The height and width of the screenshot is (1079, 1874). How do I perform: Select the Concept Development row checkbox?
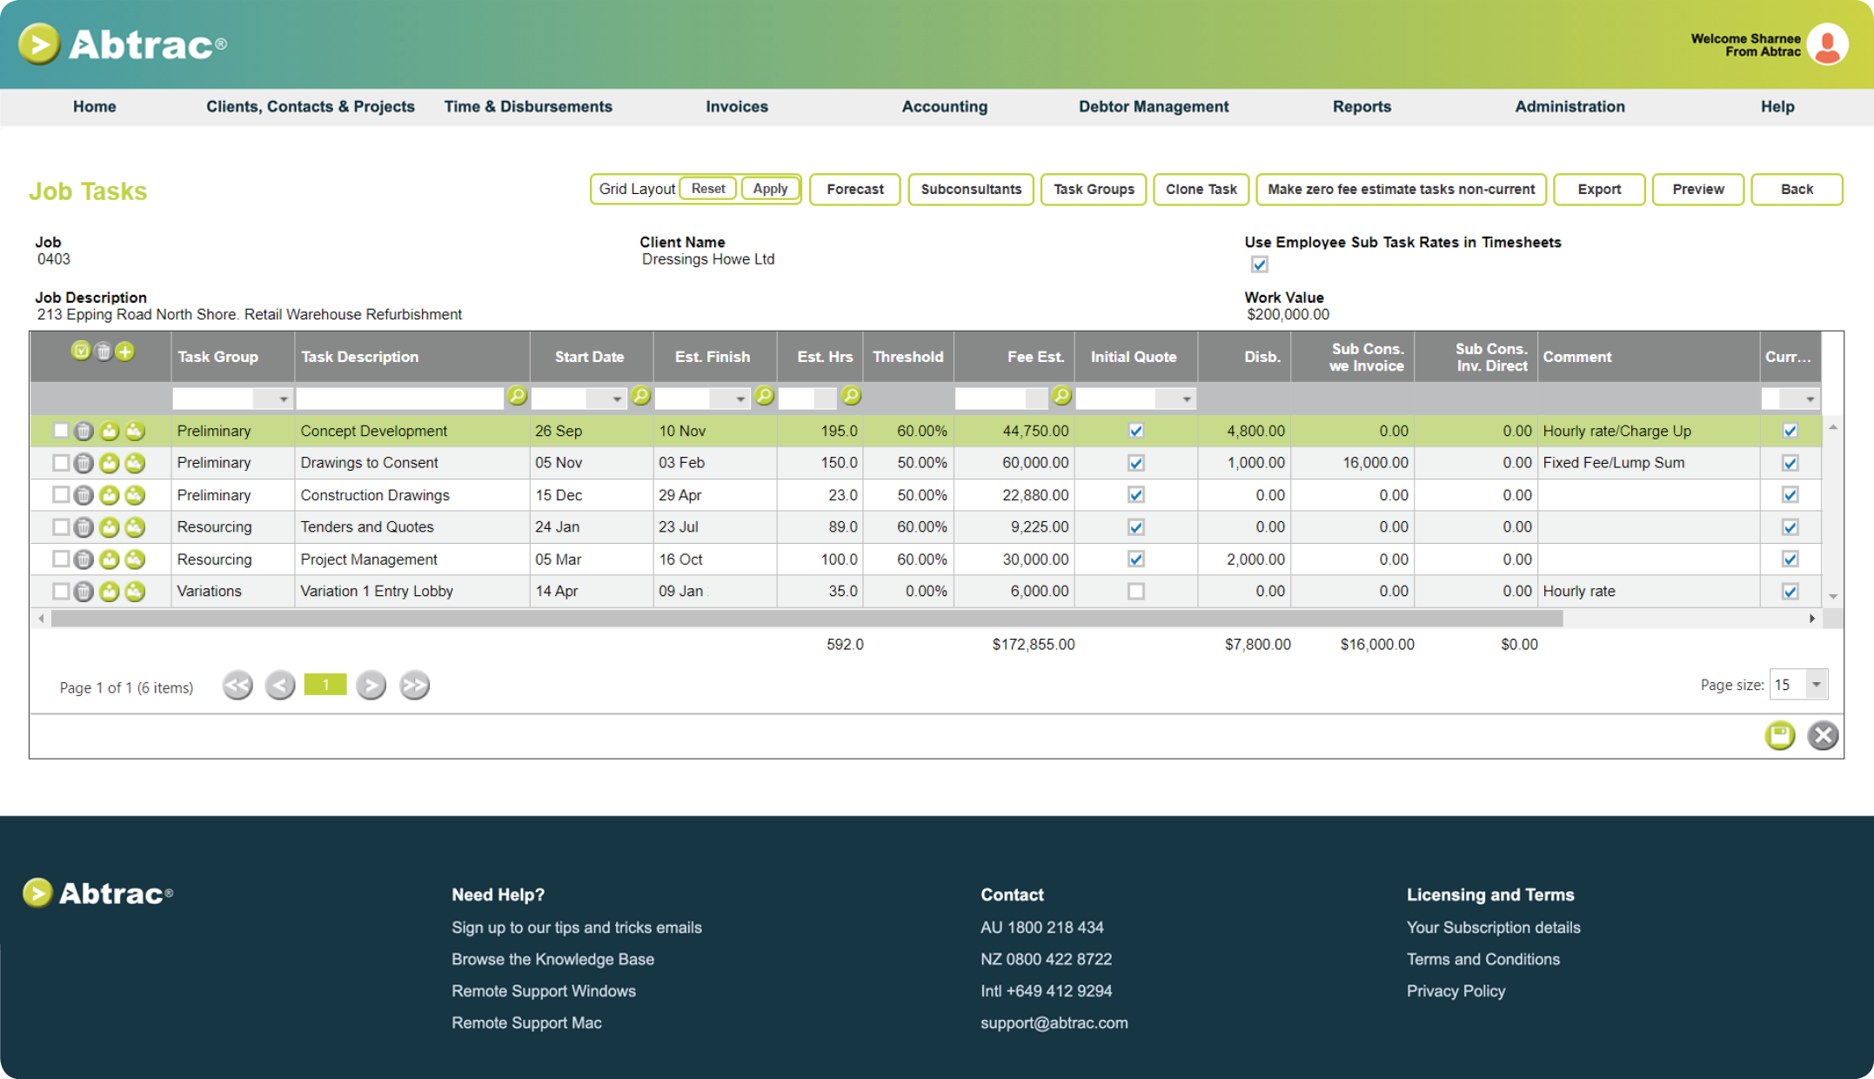(61, 431)
